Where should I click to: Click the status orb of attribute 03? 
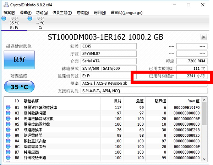tap(8, 113)
